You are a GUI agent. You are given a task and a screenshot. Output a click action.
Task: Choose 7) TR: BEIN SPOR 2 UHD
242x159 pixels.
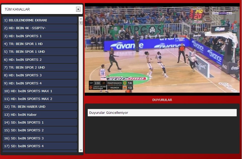click(40, 67)
